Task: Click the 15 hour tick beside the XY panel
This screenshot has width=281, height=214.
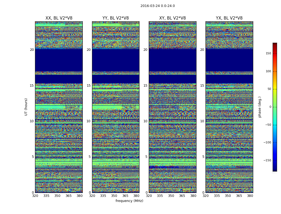Action: pyautogui.click(x=146, y=86)
